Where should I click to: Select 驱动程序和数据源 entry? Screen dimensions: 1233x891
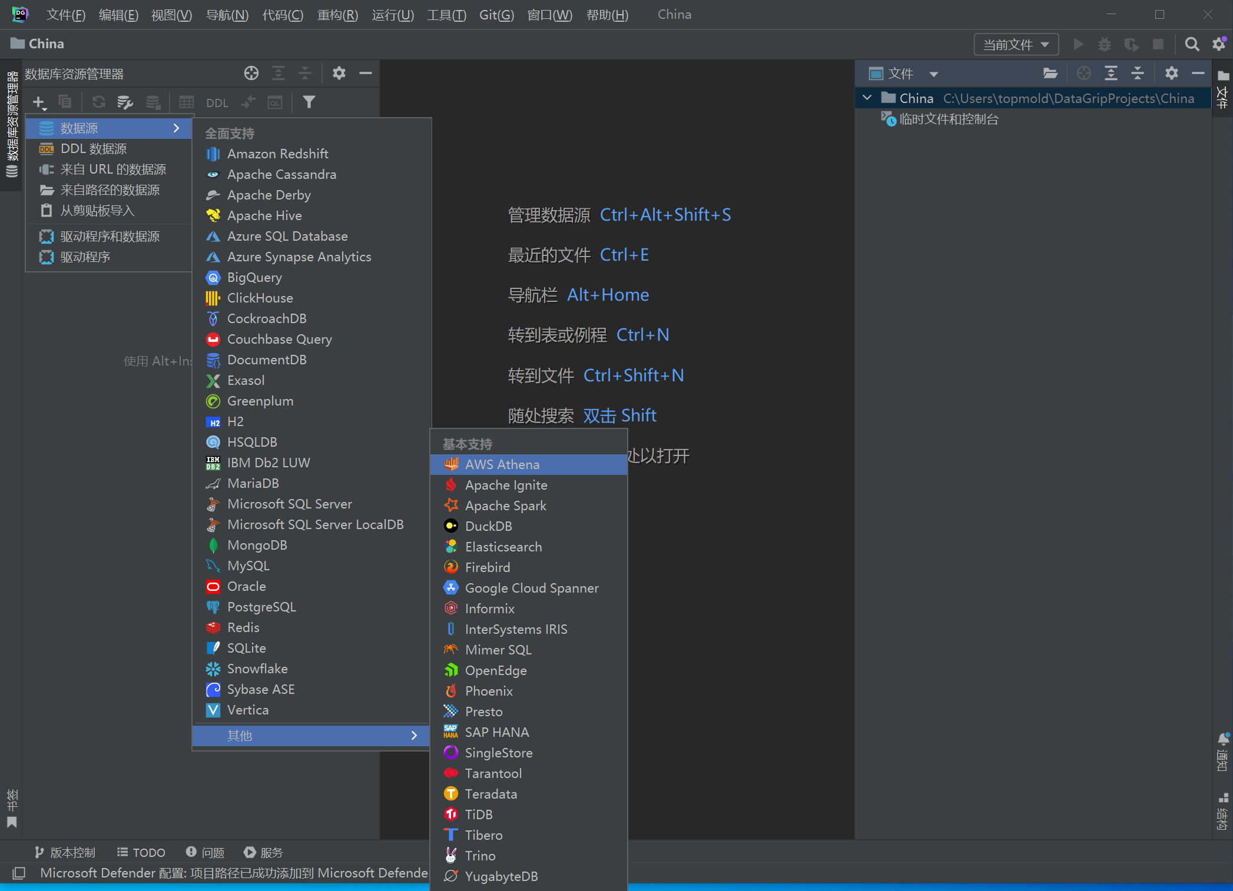point(109,237)
